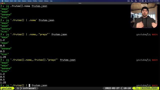Screen dimensions: 160x90
Task: Click the 'youtube/jq main' prompt on bottom line
Action: [x=147, y=85]
